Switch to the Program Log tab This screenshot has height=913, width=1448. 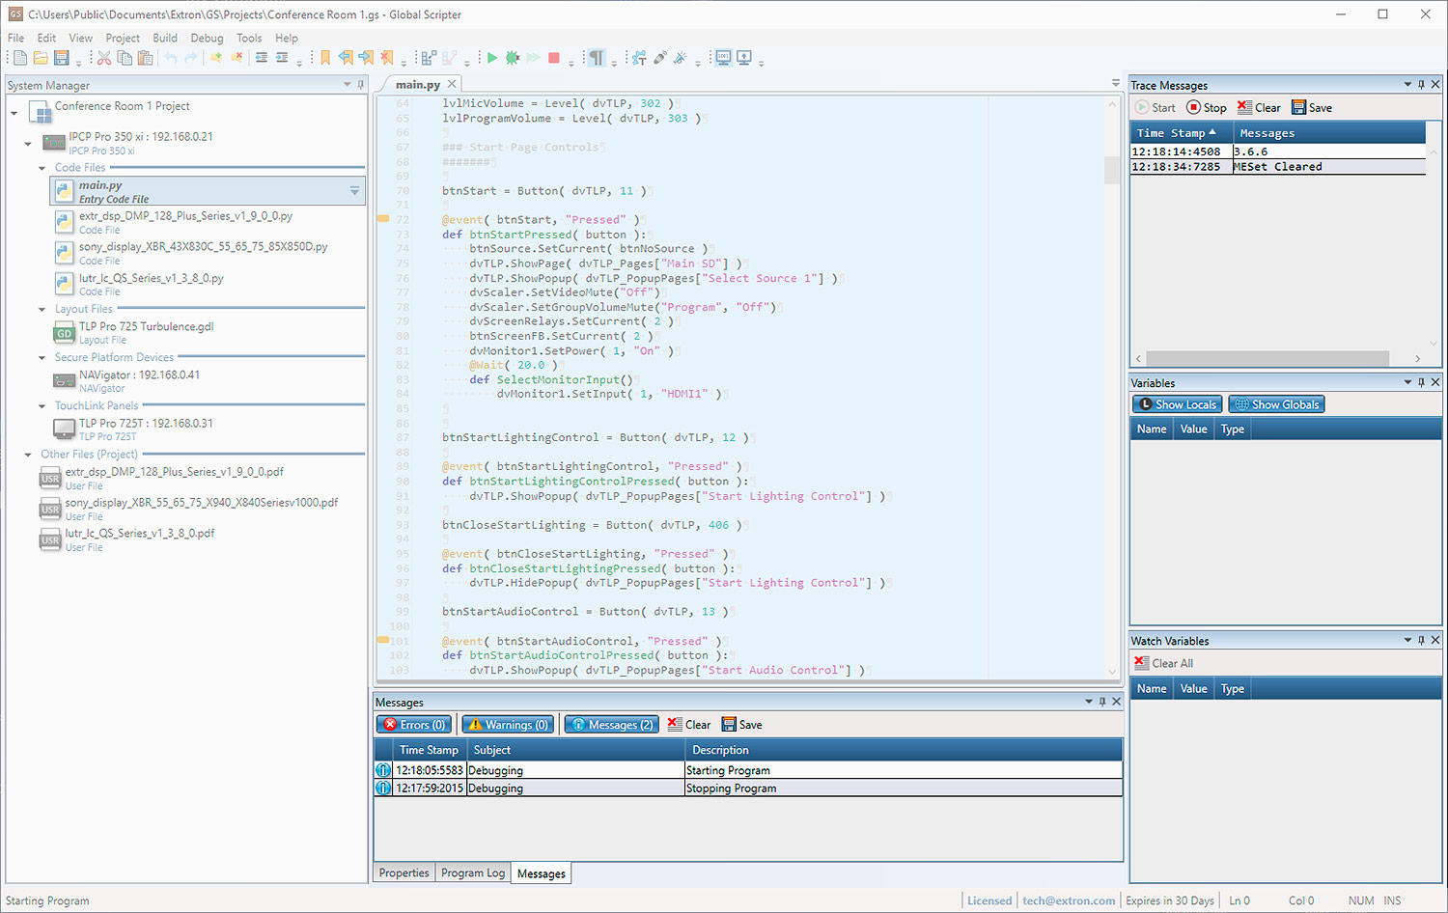[x=473, y=872]
